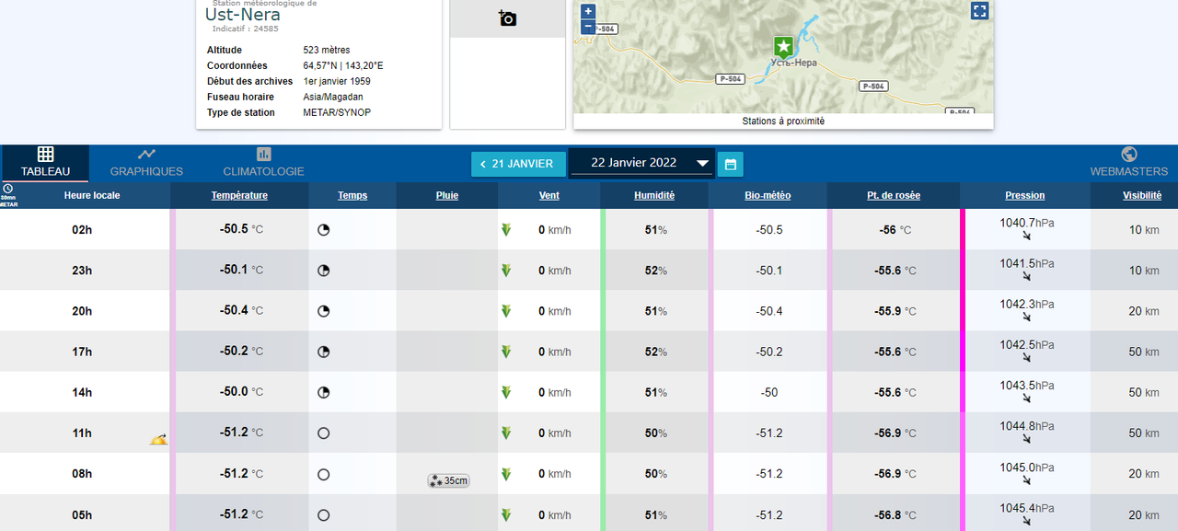Click the Heure locale header
Screen dimensions: 1178x531
(x=92, y=195)
